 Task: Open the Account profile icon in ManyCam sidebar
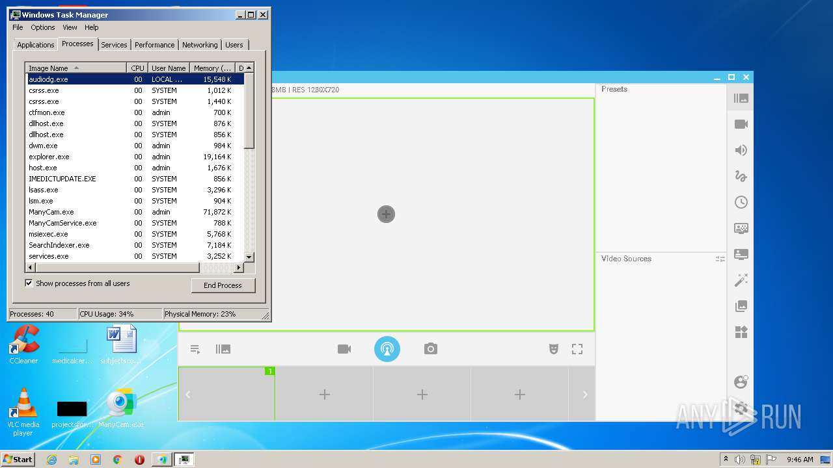pyautogui.click(x=741, y=382)
